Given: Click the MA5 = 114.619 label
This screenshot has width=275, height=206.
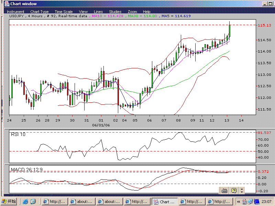Looking at the screenshot, I should coord(176,16).
